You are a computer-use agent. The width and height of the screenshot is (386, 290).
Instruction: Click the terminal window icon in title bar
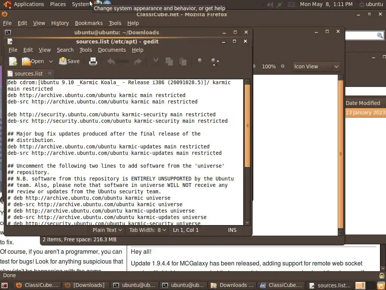coord(8,32)
